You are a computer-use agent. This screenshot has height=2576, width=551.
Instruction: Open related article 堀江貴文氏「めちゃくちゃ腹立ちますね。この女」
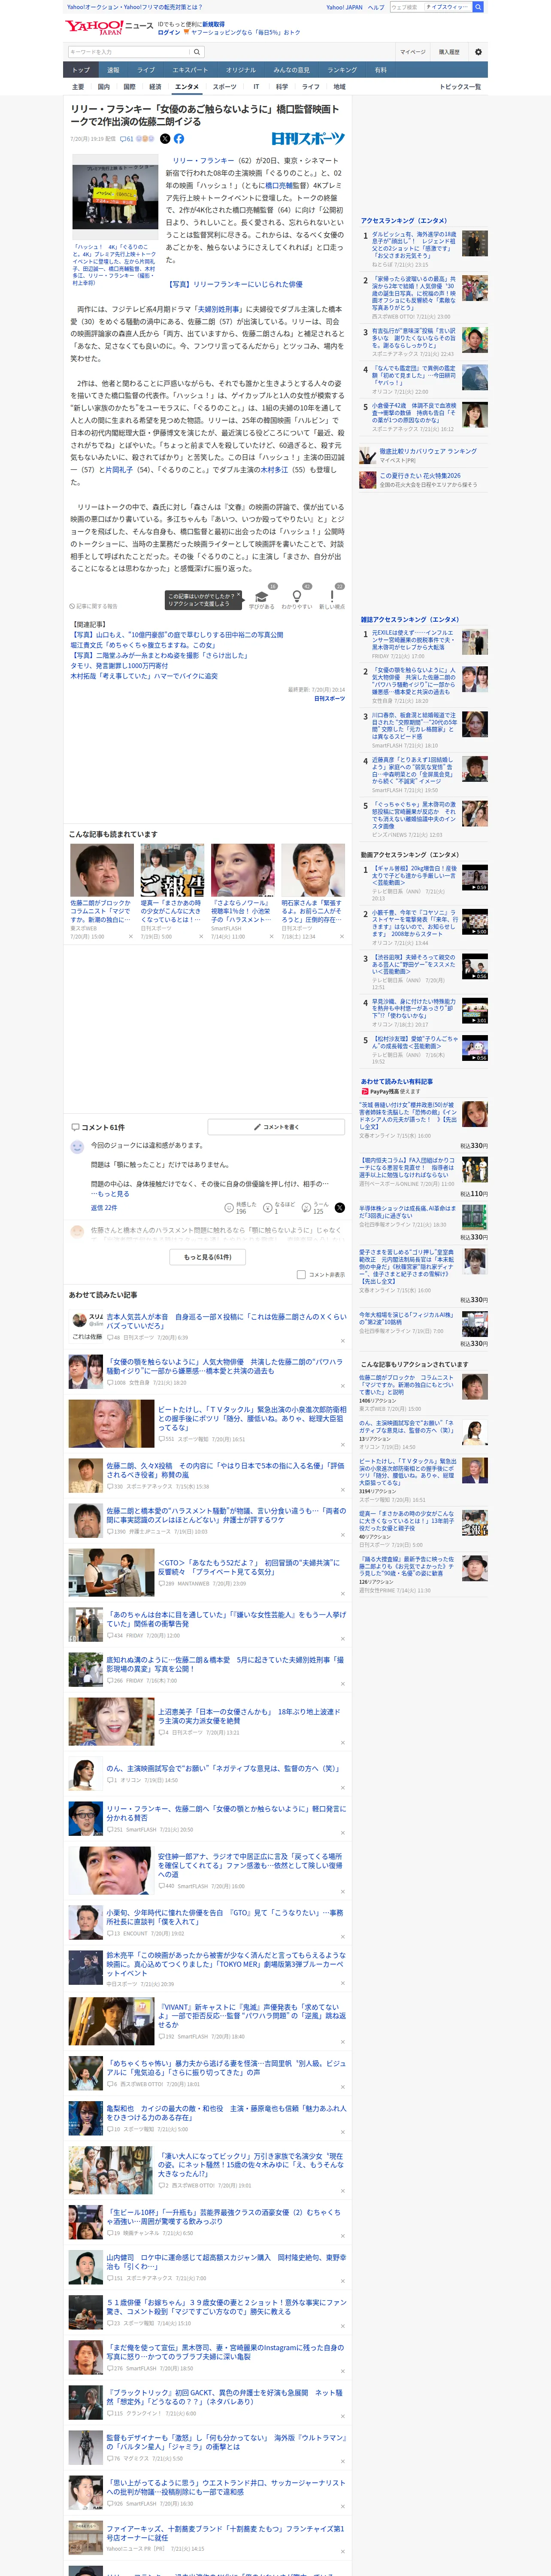(142, 645)
